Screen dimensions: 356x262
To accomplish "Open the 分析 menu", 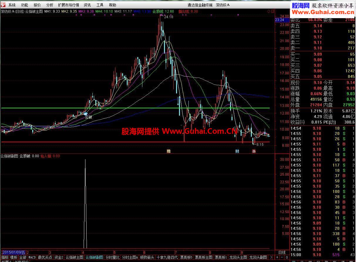I will click(x=50, y=5).
